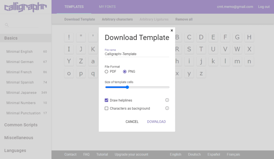Click the uppercase S character tile

(189, 49)
